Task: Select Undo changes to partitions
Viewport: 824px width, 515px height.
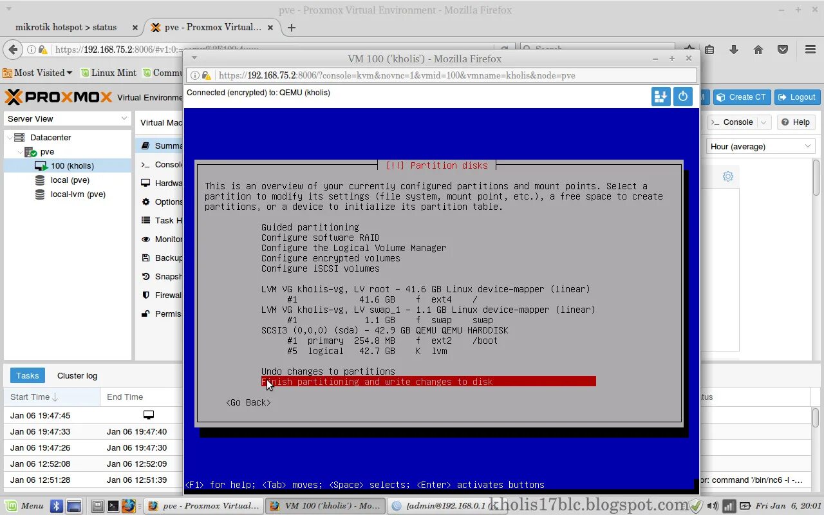Action: click(x=328, y=371)
